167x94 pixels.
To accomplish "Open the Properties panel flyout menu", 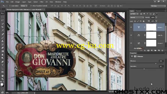I will click(165, 53).
